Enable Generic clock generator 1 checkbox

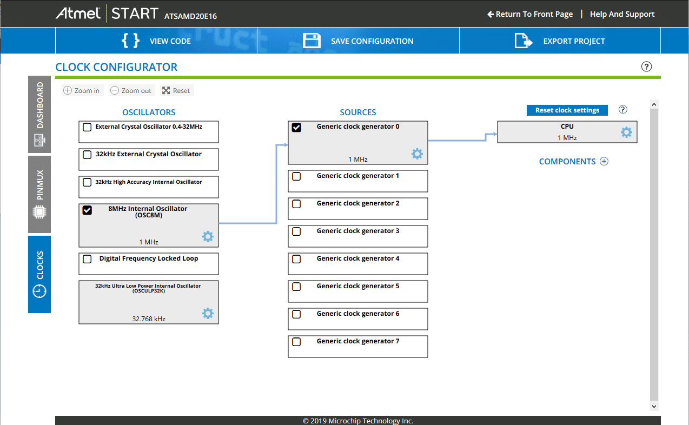296,176
